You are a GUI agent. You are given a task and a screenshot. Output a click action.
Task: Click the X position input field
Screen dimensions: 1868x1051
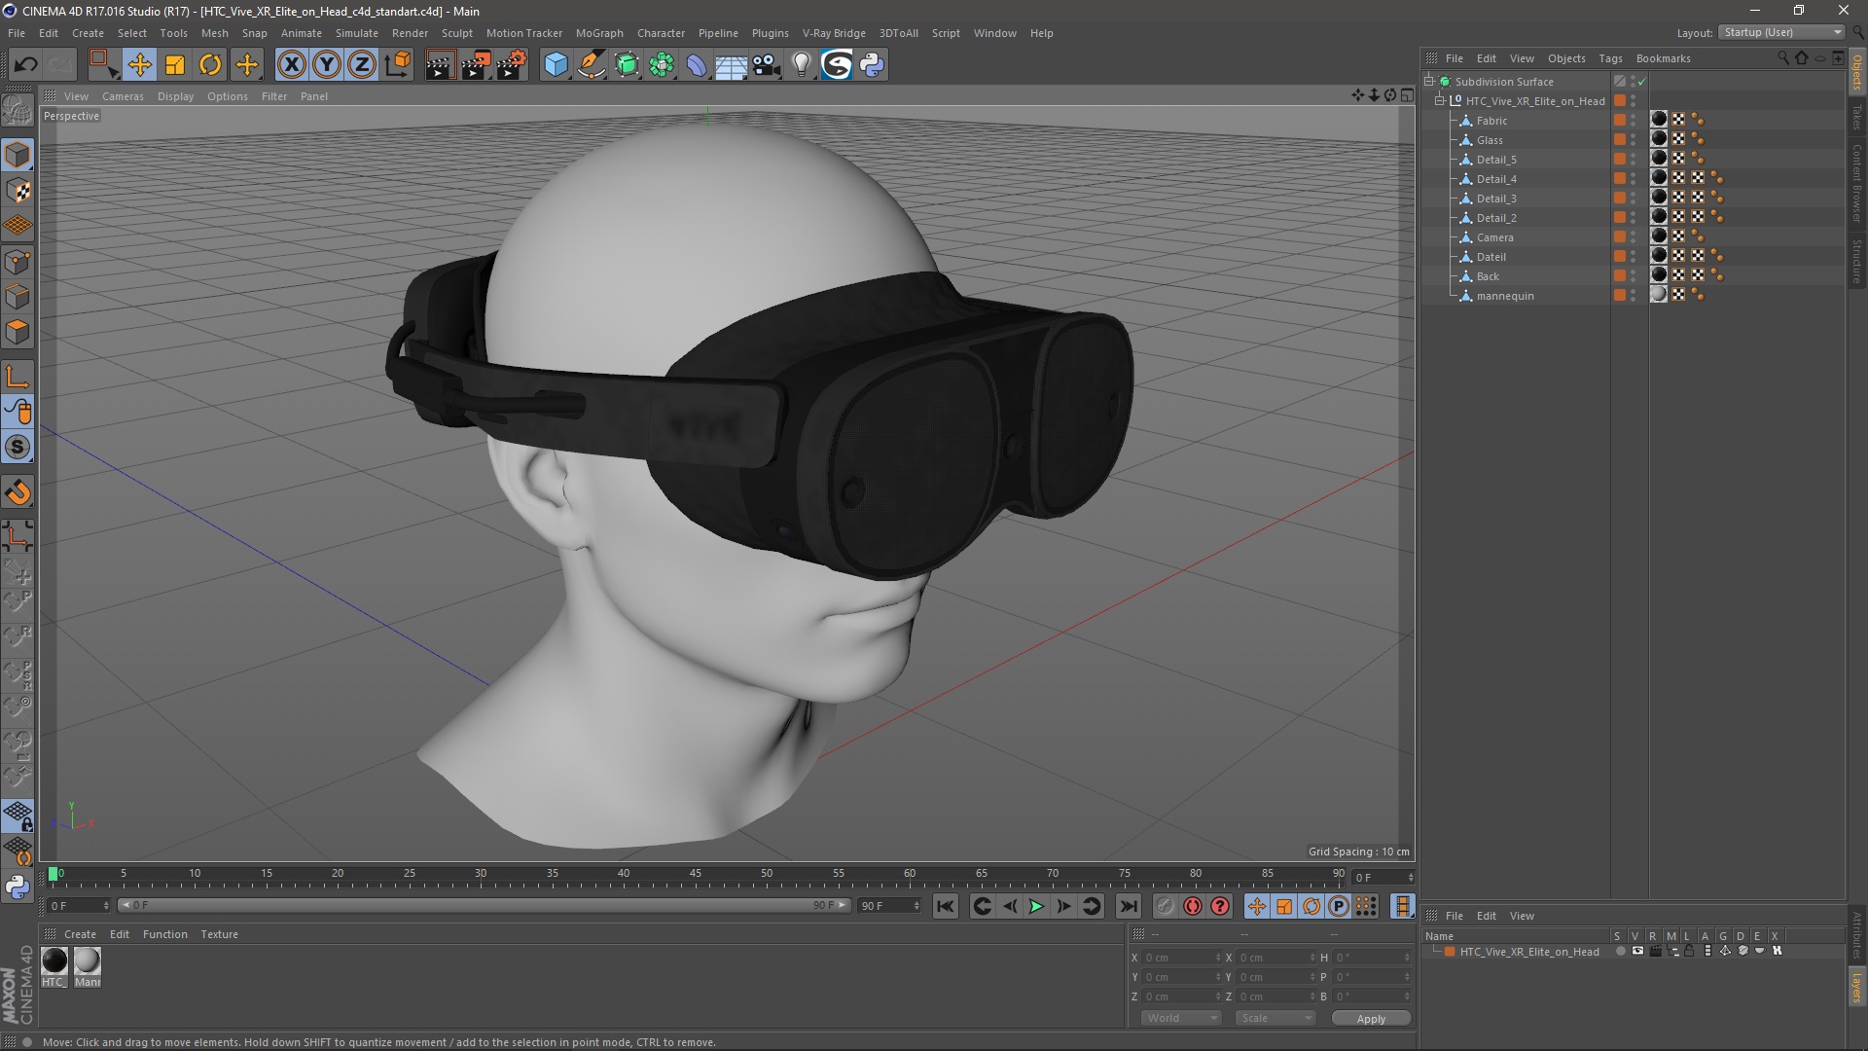pyautogui.click(x=1180, y=959)
